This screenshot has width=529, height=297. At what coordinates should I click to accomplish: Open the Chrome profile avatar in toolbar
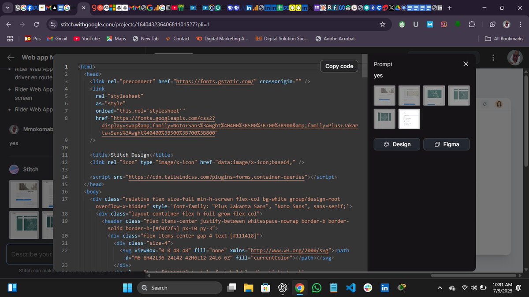(x=507, y=24)
